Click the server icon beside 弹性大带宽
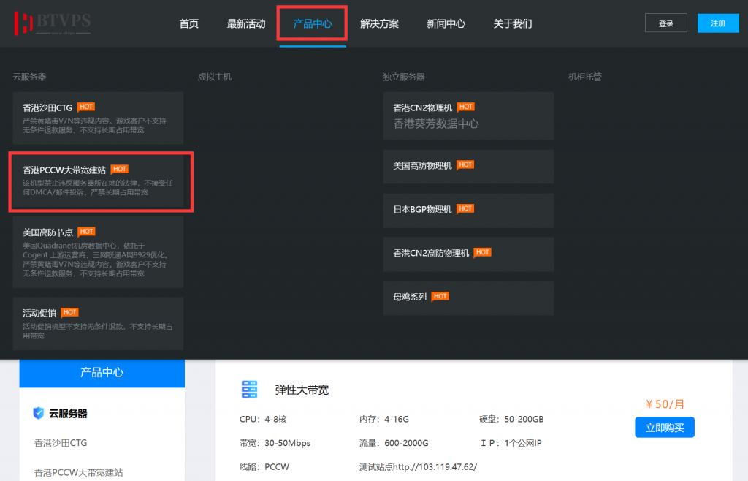 pyautogui.click(x=250, y=390)
